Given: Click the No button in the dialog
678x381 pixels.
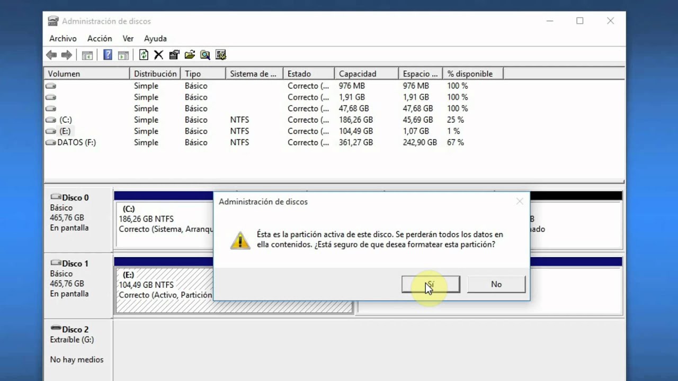Looking at the screenshot, I should click(496, 284).
